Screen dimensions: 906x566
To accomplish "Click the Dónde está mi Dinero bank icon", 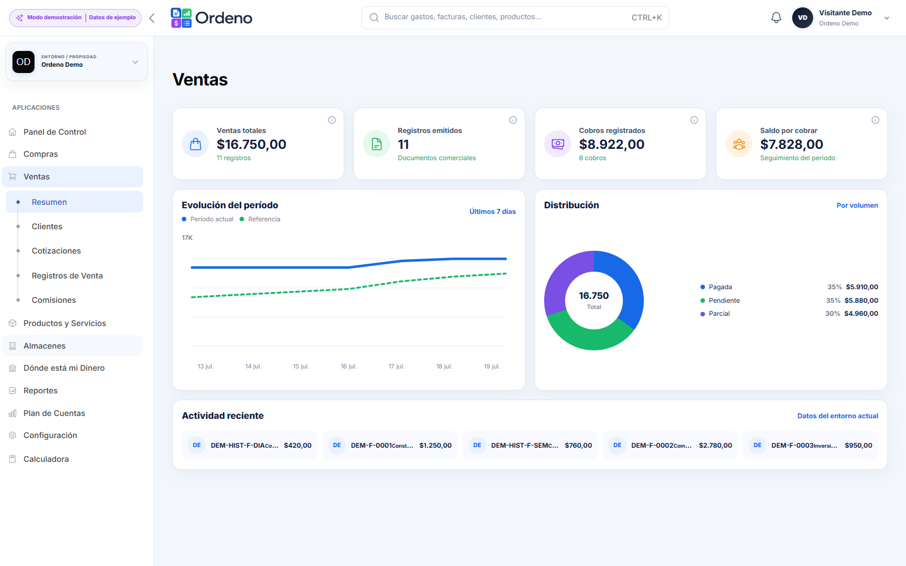I will [x=12, y=368].
